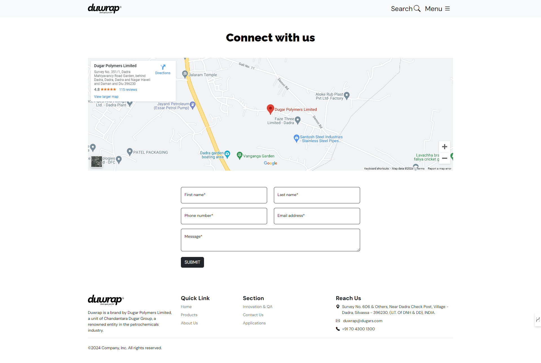The height and width of the screenshot is (363, 541).
Task: Switch map to satellite view thumbnail
Action: pyautogui.click(x=97, y=162)
